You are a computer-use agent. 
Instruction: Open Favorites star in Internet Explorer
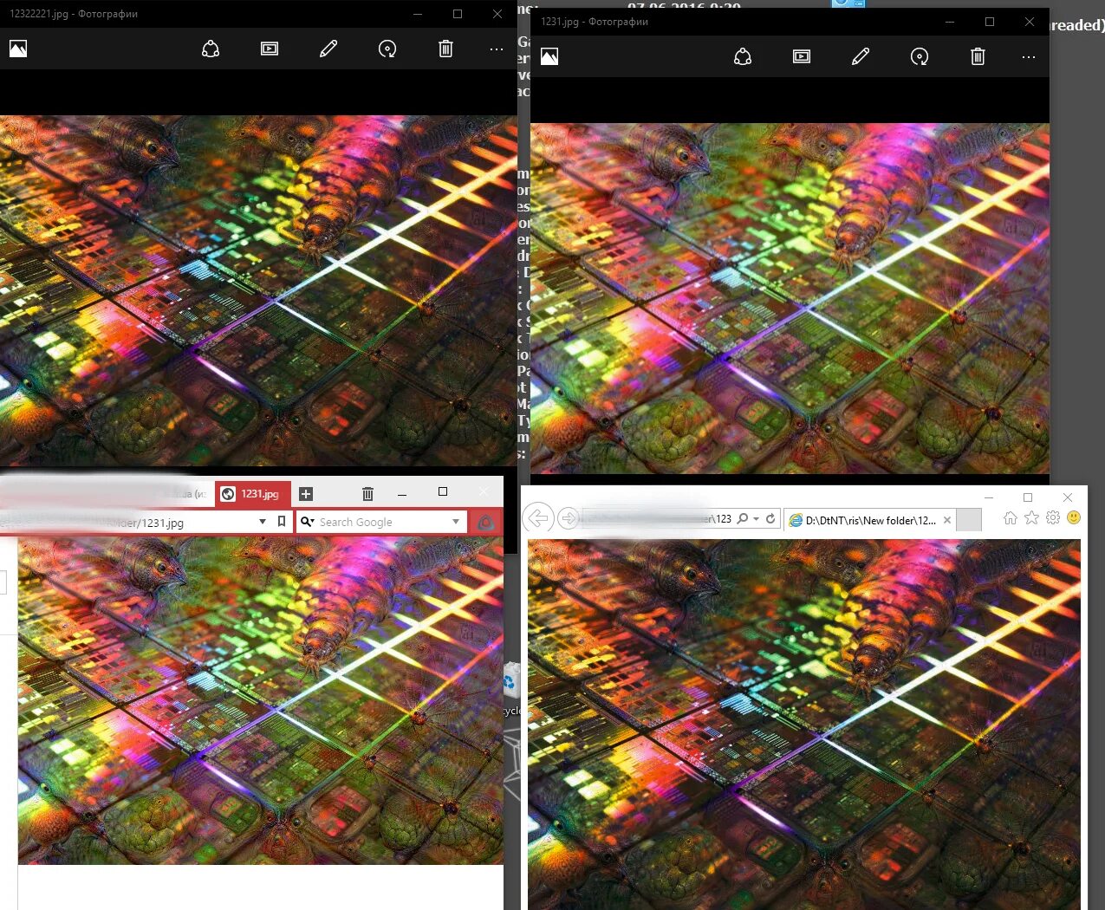click(x=1031, y=518)
